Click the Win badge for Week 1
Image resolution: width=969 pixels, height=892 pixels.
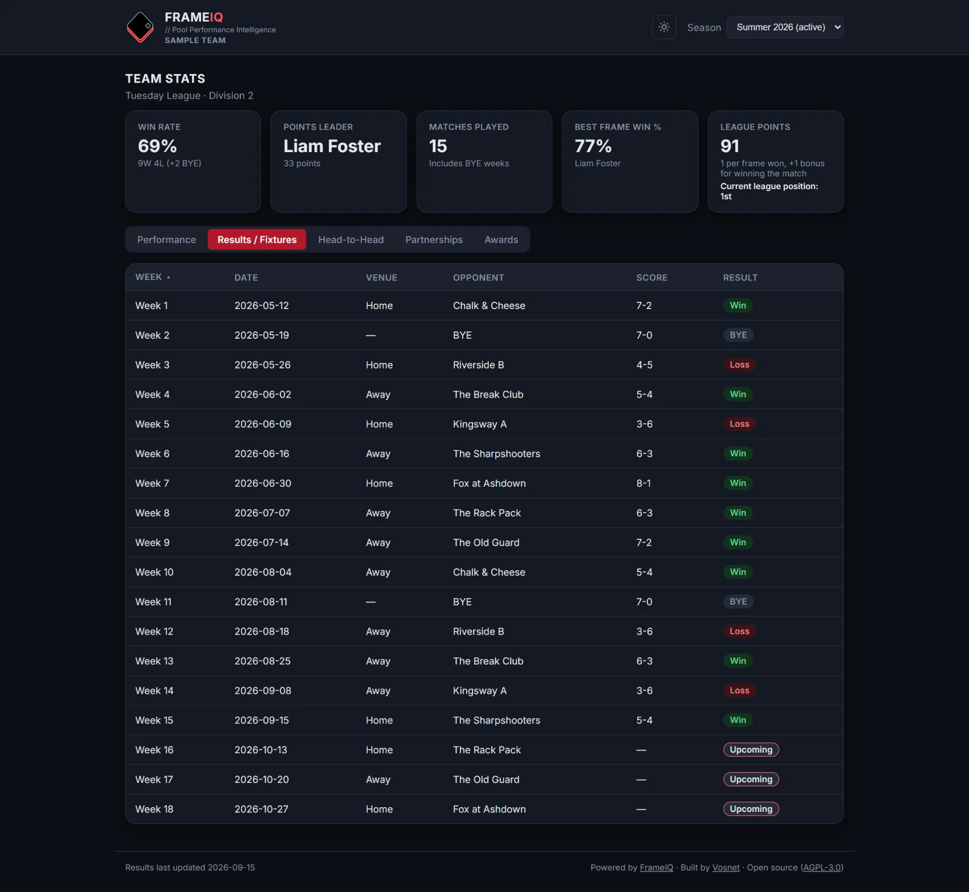(x=738, y=305)
